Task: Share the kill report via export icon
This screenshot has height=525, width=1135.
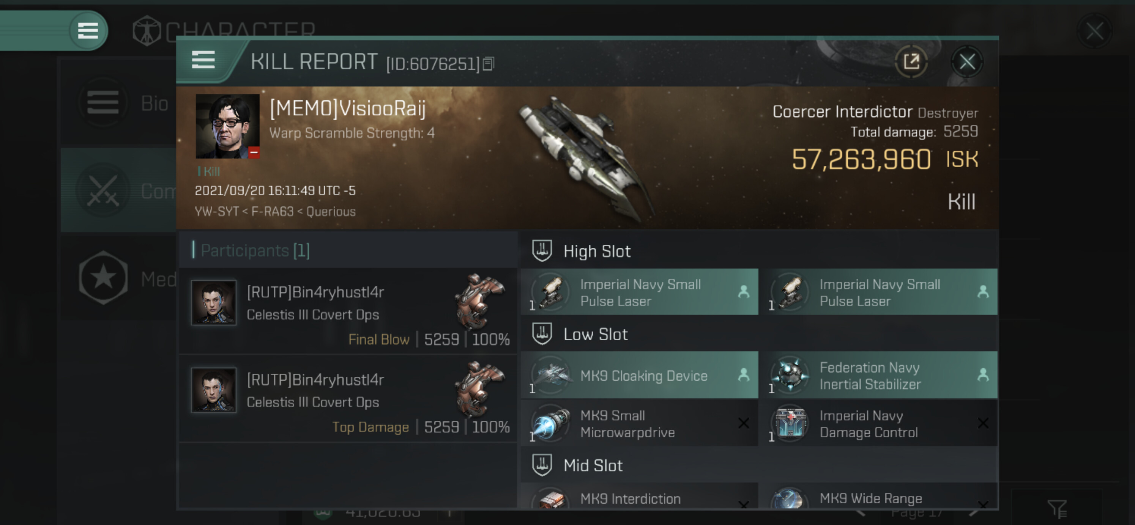Action: click(x=911, y=61)
